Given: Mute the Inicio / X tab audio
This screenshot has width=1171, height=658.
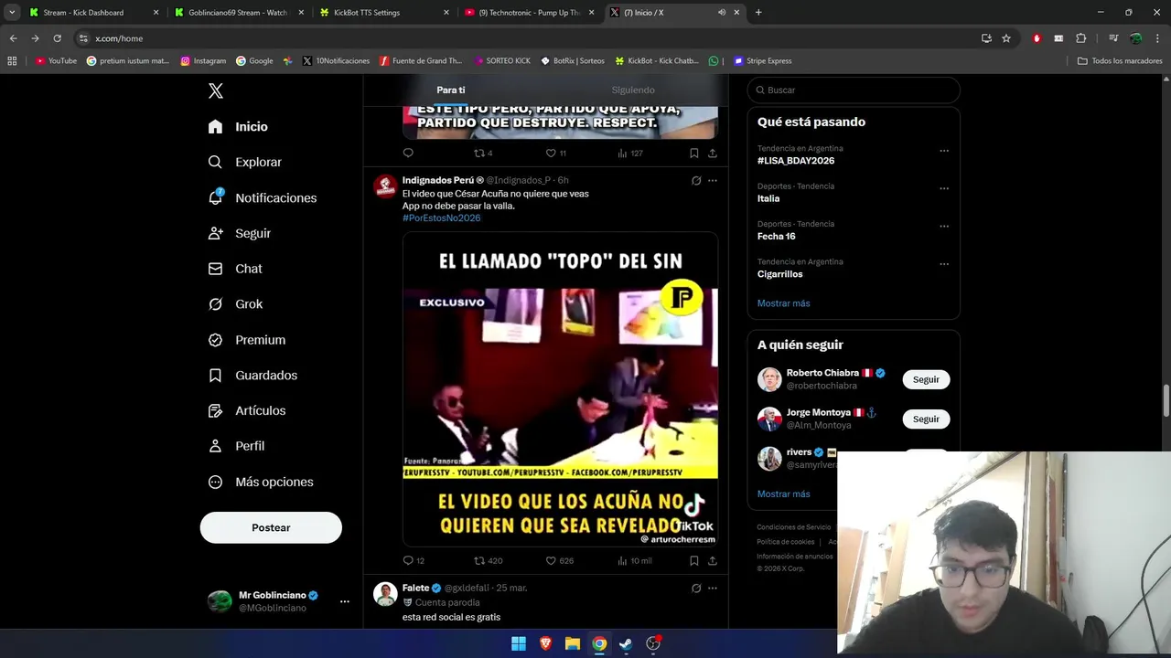Looking at the screenshot, I should tap(722, 13).
